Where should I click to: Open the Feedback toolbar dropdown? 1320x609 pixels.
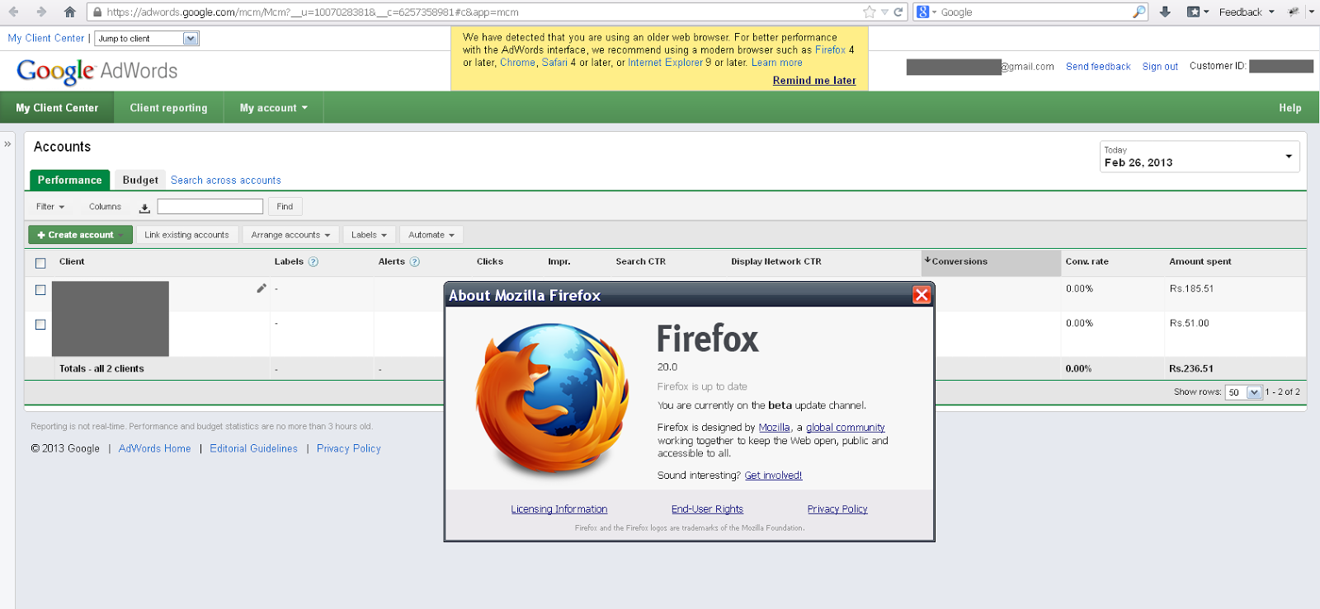tap(1247, 12)
